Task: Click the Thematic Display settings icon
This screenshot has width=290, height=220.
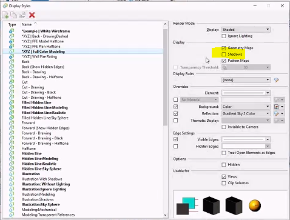Action: (x=277, y=121)
